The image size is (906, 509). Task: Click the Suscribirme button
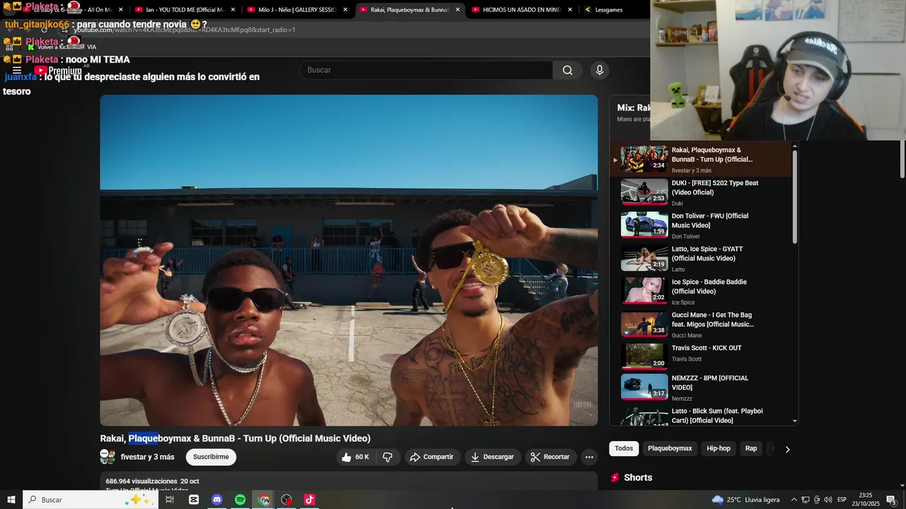click(211, 457)
